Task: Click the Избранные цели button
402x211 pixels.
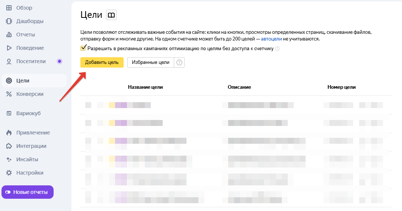Action: pyautogui.click(x=150, y=62)
